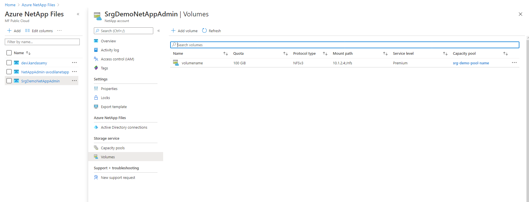Check the devi.kandasamy checkbox
Screen dimensions: 529x202
9,63
